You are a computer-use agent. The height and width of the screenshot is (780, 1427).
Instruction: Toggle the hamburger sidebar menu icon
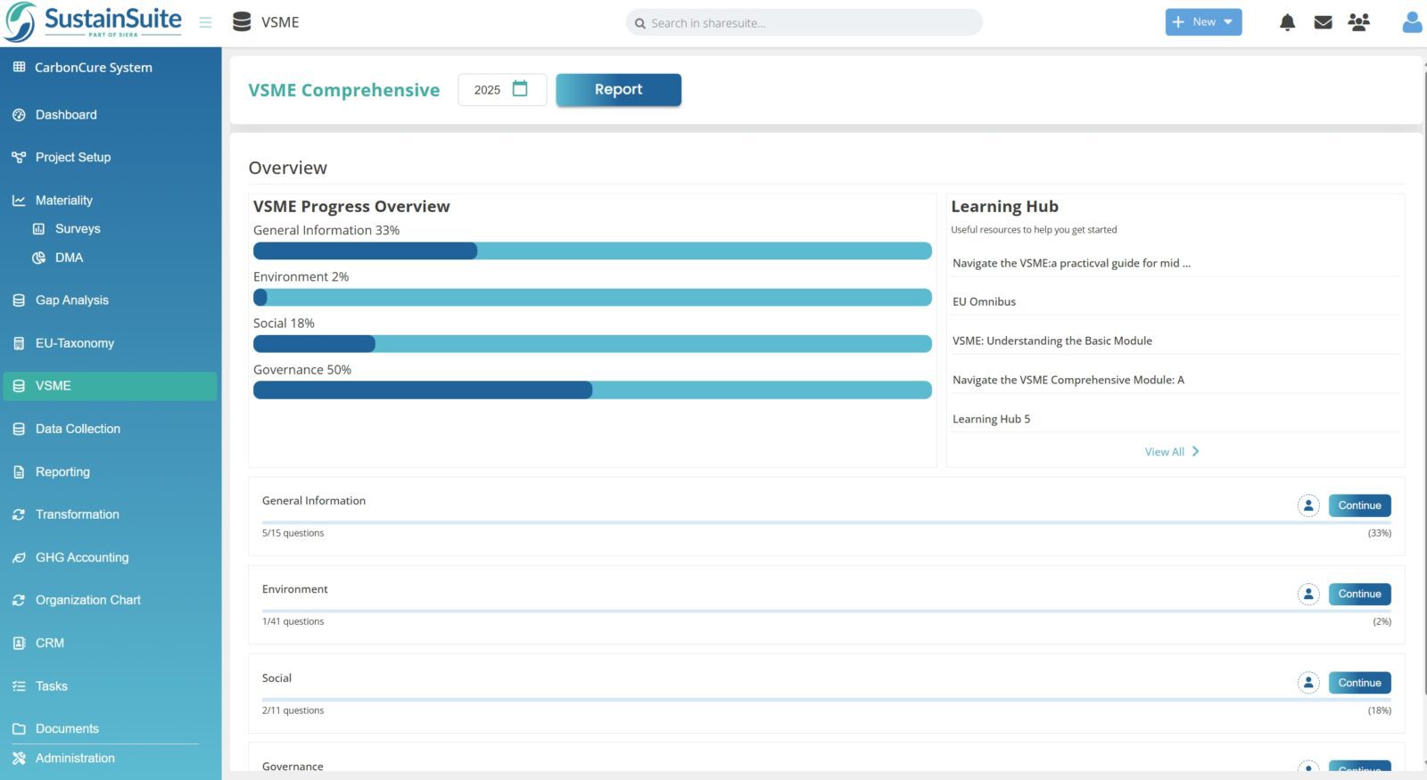pos(205,22)
